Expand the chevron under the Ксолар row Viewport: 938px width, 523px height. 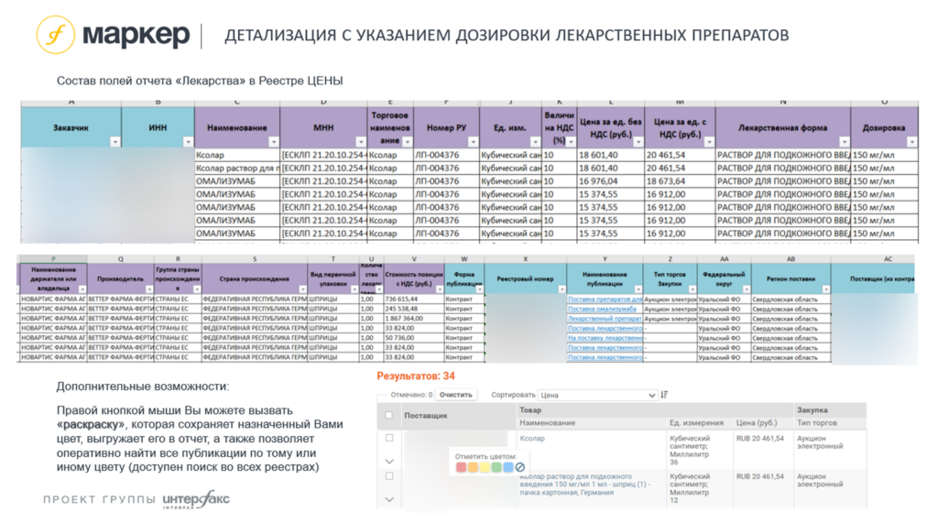388,462
